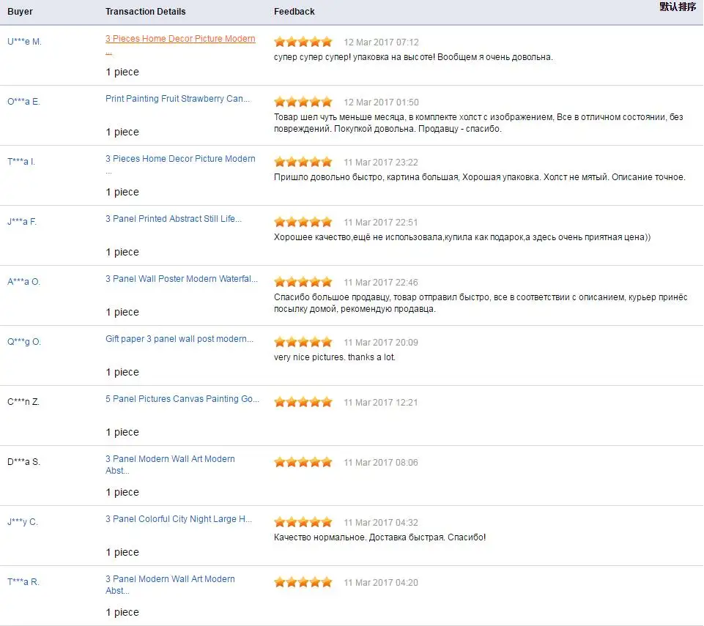The height and width of the screenshot is (626, 704).
Task: Open 3 Panel Printed Abstract Still Life... product
Action: 174,219
